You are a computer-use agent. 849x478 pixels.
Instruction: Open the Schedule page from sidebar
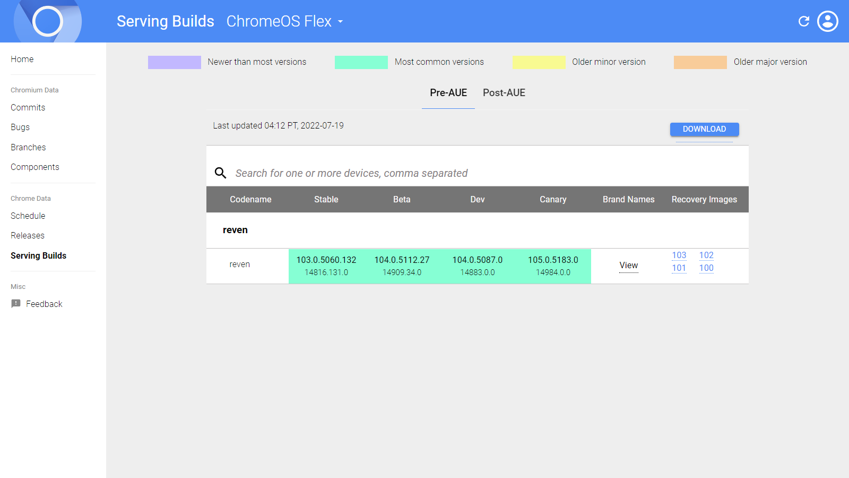point(28,216)
